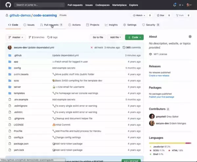Open the Security tab
The image size is (197, 162).
(x=150, y=25)
